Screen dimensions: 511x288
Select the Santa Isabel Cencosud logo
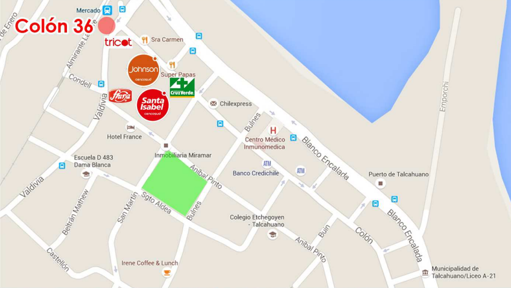(x=152, y=105)
